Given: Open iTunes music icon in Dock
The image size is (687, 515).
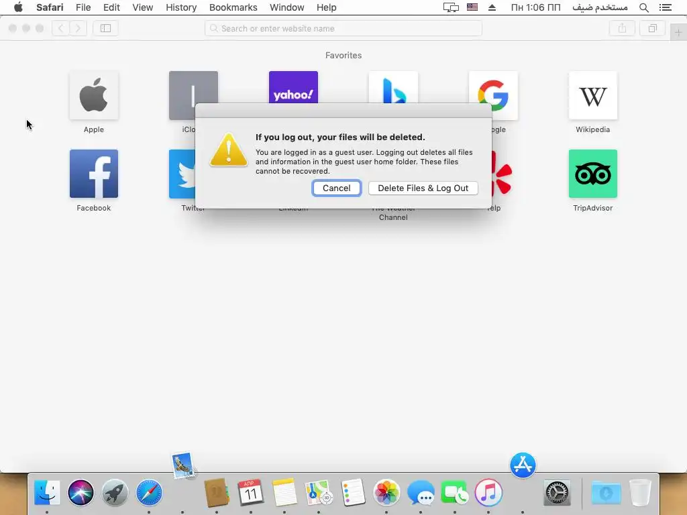Looking at the screenshot, I should [x=488, y=492].
